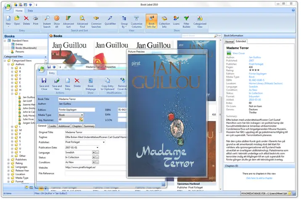301x200 pixels.
Task: Switch to the Home ribbon tab
Action: [19, 11]
